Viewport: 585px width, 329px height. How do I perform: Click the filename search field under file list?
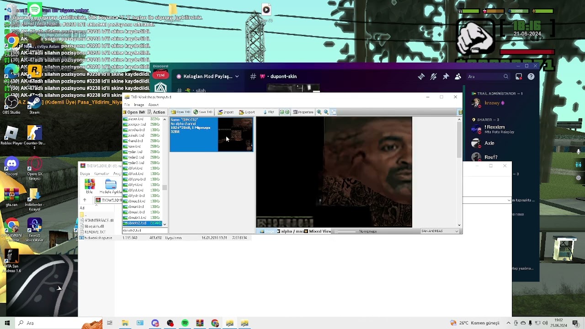145,231
